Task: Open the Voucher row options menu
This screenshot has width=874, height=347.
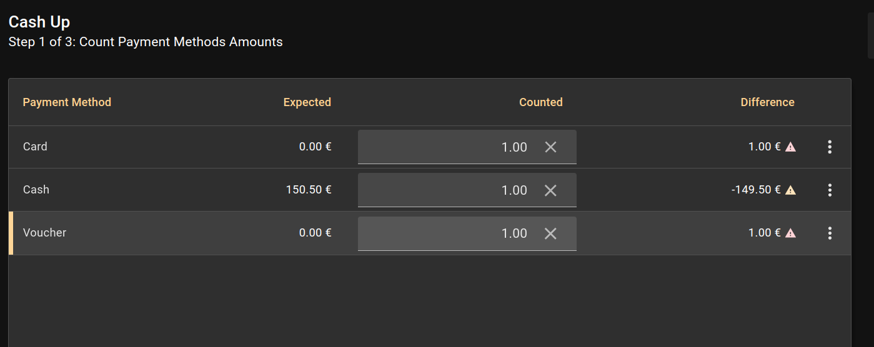Action: (x=830, y=233)
